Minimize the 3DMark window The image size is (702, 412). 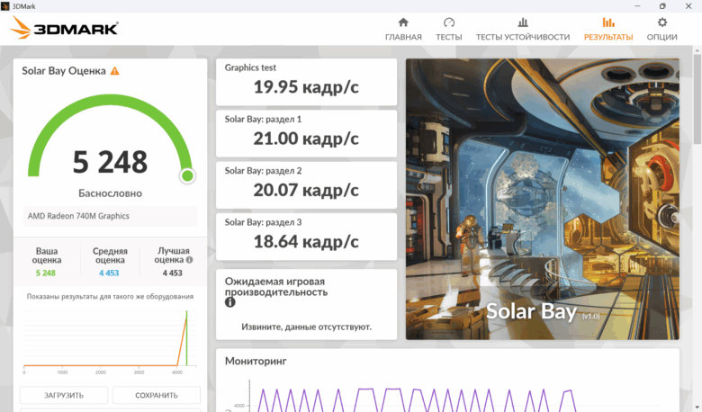pos(637,5)
